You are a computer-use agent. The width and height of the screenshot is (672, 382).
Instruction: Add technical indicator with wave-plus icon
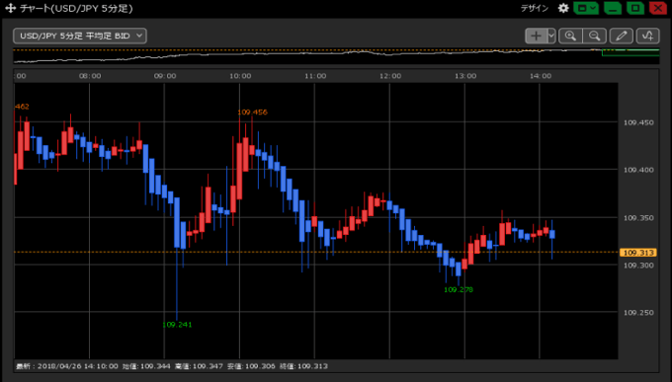point(647,36)
